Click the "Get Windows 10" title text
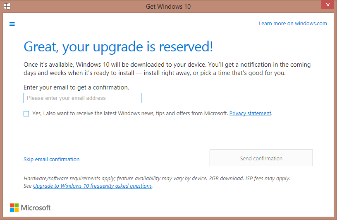 (x=168, y=7)
